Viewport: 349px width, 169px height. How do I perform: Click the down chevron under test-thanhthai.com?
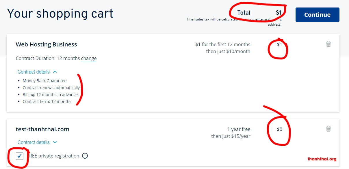[55, 142]
